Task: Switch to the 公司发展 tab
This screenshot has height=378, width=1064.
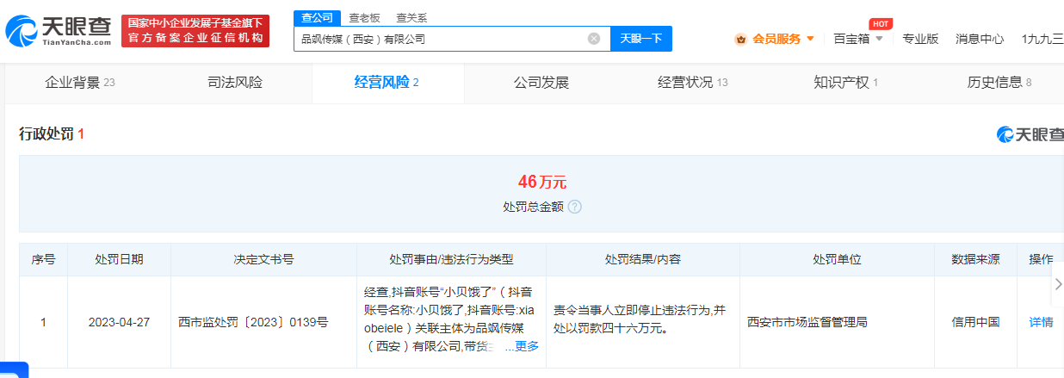Action: [541, 83]
